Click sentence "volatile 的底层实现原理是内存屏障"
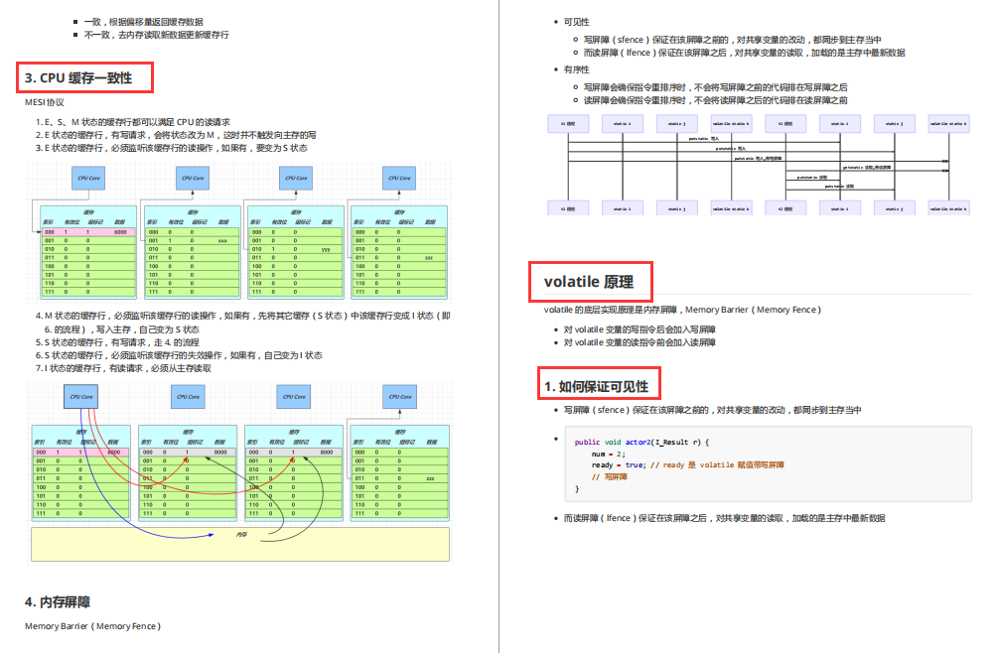This screenshot has height=653, width=997. 682,310
